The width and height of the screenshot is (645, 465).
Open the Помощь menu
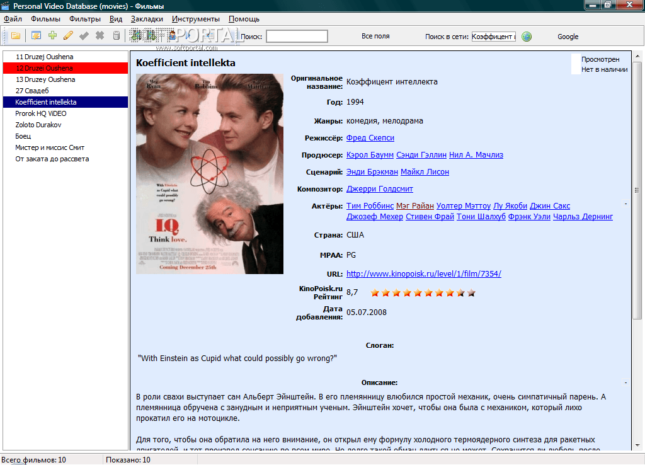(244, 19)
